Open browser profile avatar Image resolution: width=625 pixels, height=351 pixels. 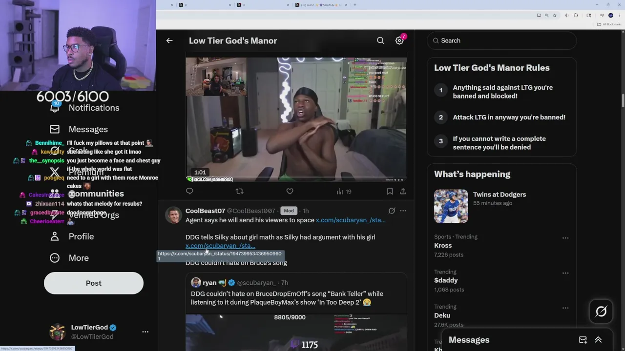pos(611,16)
